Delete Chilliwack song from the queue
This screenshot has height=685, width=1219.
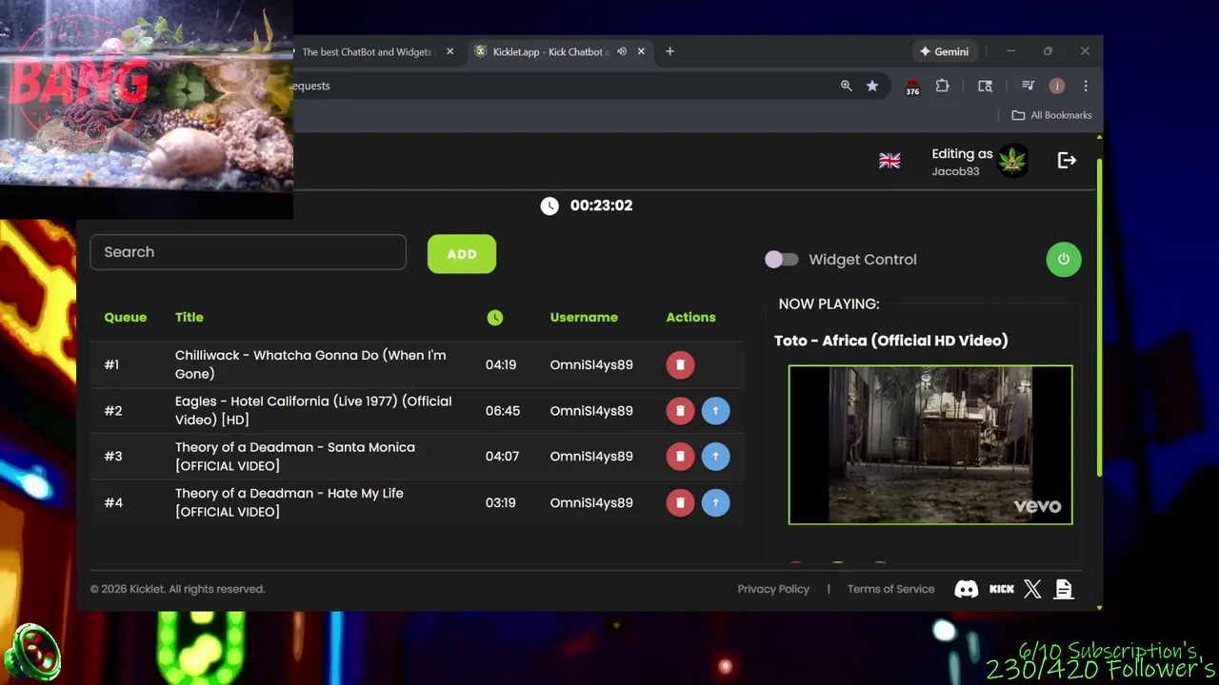coord(680,364)
